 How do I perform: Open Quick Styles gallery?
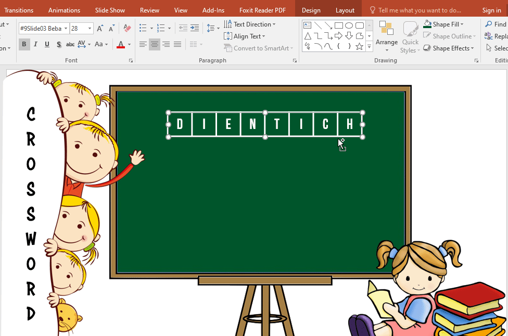pyautogui.click(x=410, y=36)
